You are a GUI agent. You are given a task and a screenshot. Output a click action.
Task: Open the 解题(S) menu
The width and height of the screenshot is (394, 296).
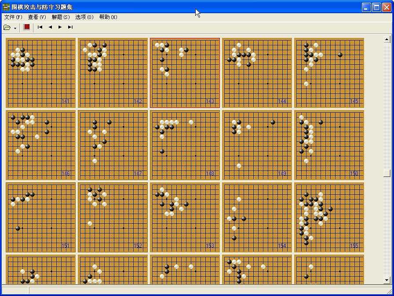click(x=61, y=17)
